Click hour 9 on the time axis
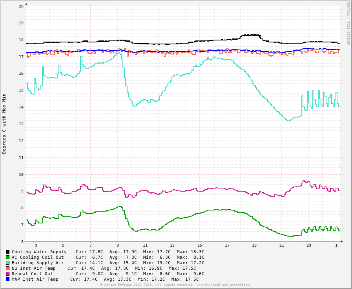Image resolution: width=352 pixels, height=289 pixels. [117, 245]
